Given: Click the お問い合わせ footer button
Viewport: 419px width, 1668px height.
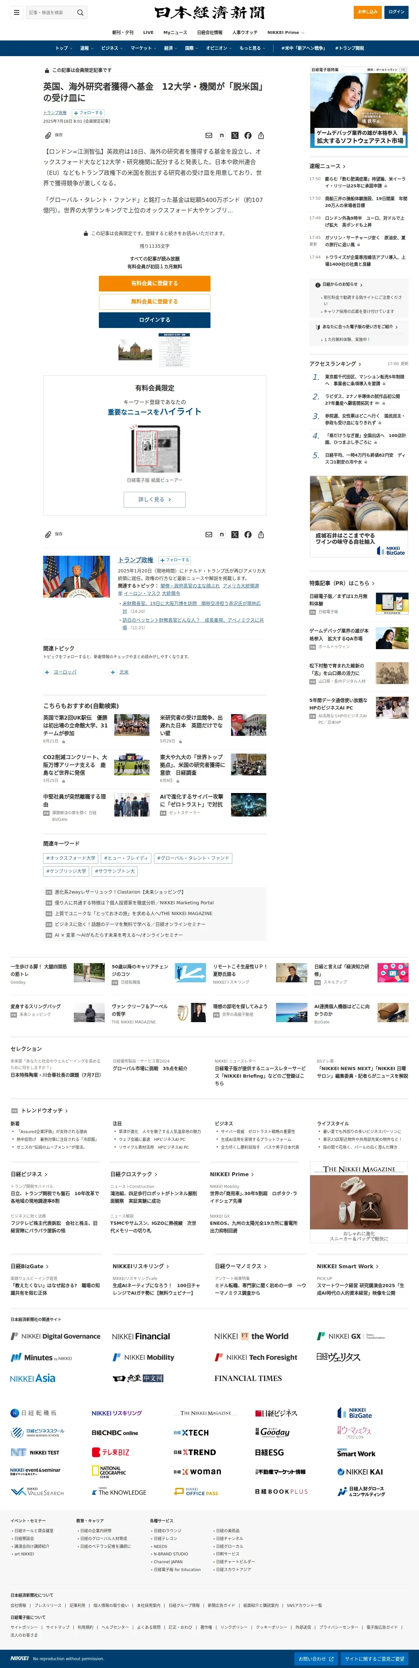Looking at the screenshot, I should pos(316,1659).
